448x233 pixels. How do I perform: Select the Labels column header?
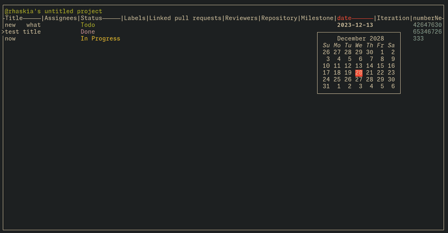click(135, 18)
